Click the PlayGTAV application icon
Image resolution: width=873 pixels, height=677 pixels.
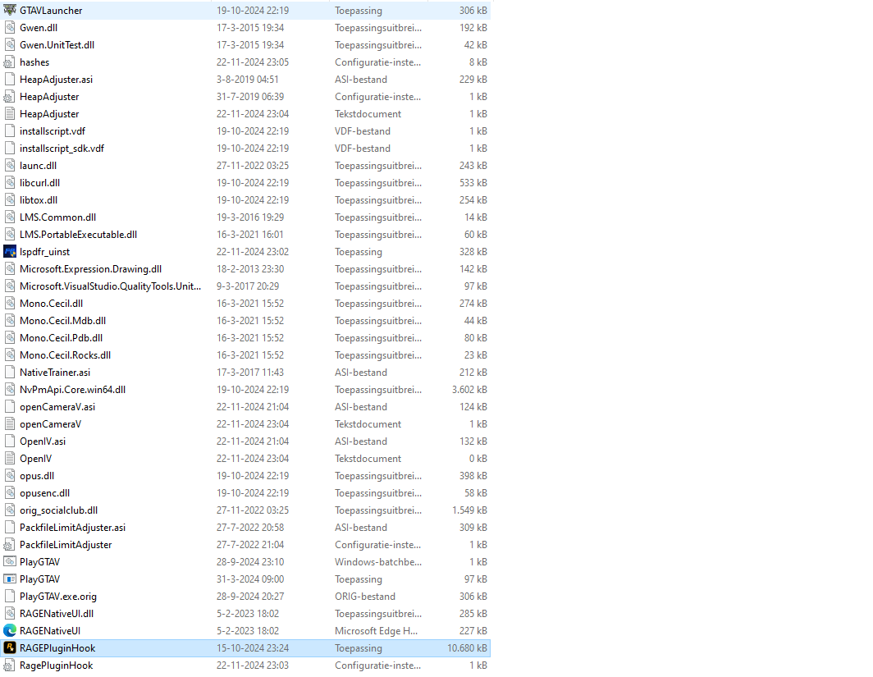10,579
